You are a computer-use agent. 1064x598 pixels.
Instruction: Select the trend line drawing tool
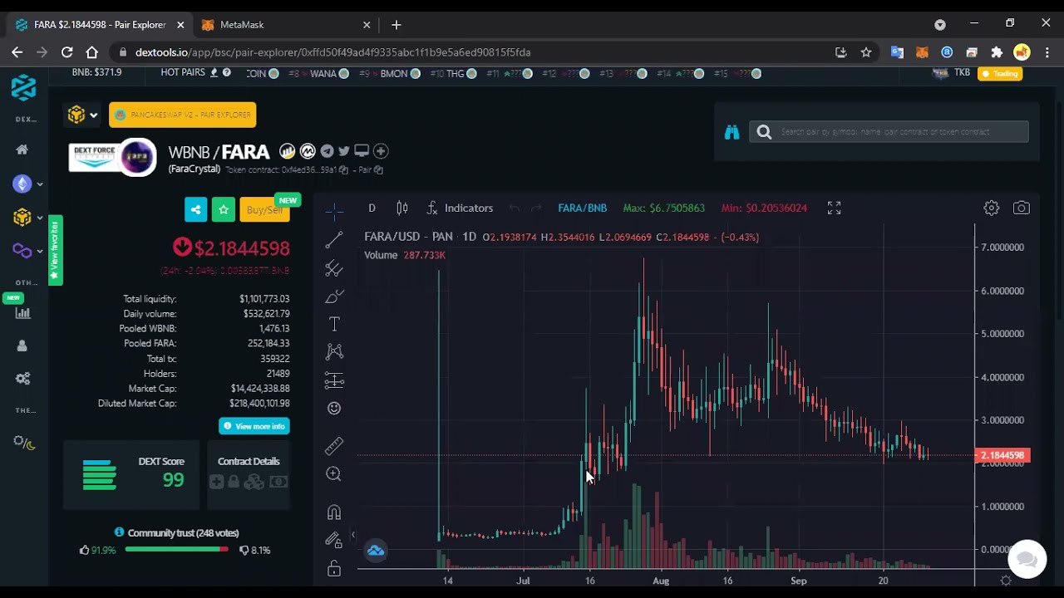(x=334, y=240)
